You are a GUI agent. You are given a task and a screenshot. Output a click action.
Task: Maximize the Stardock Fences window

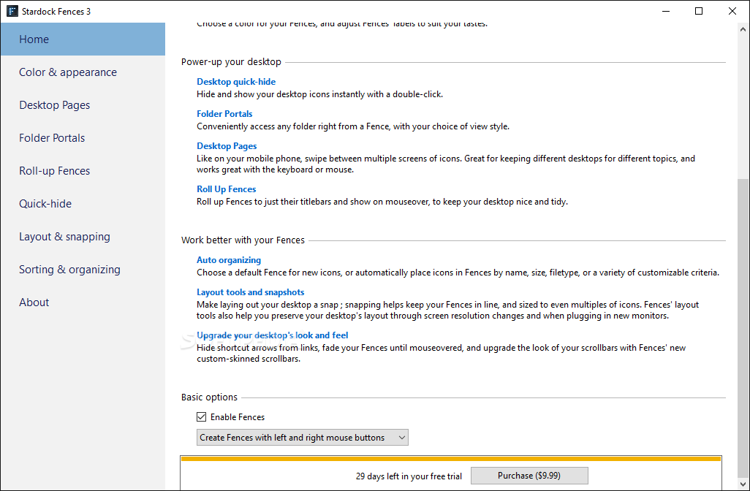[x=699, y=11]
